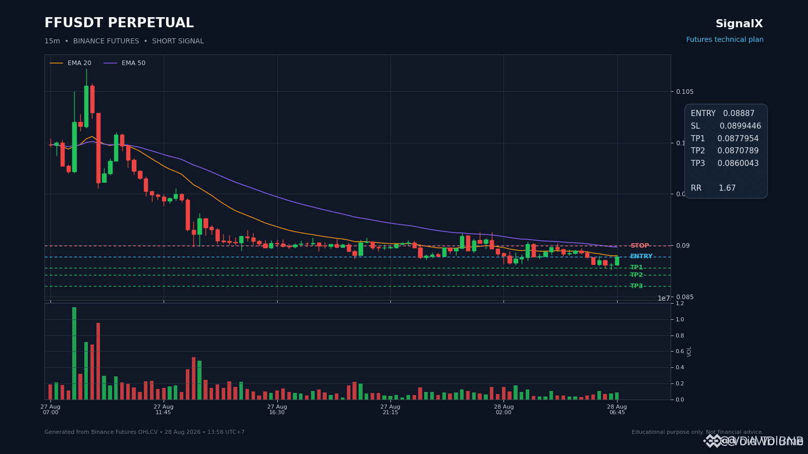Image resolution: width=808 pixels, height=454 pixels.
Task: Click the EMA 50 legend label
Action: click(x=133, y=63)
